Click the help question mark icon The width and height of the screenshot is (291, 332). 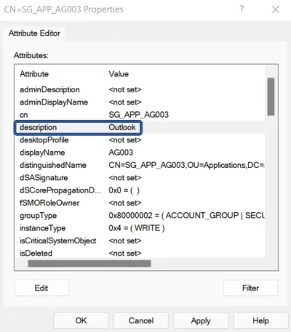(242, 9)
